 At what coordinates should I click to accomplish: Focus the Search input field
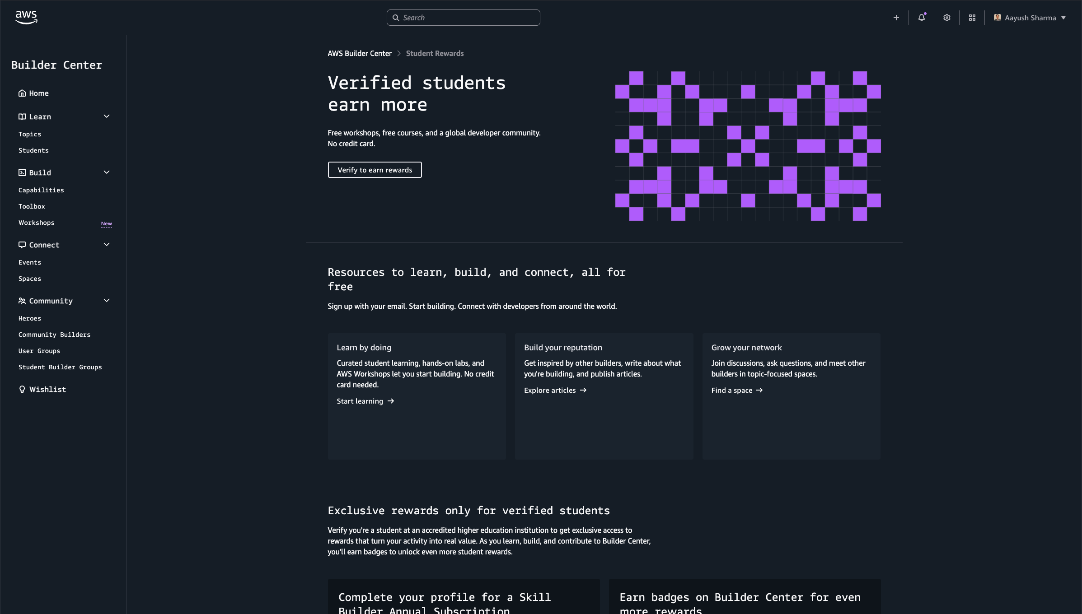point(463,18)
